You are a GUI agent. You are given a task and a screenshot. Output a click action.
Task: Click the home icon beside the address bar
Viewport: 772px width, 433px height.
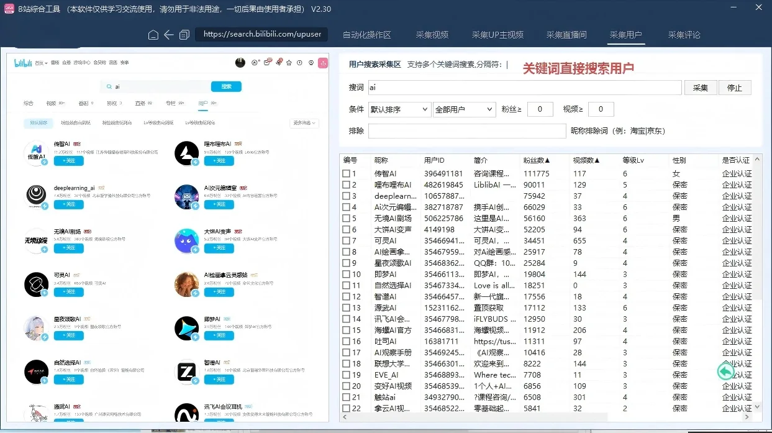(x=153, y=35)
